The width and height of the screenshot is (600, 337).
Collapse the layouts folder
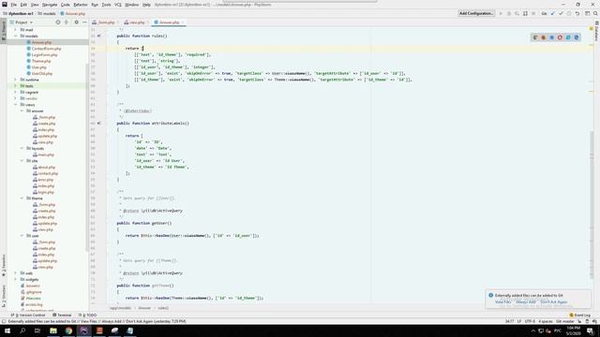click(x=22, y=148)
